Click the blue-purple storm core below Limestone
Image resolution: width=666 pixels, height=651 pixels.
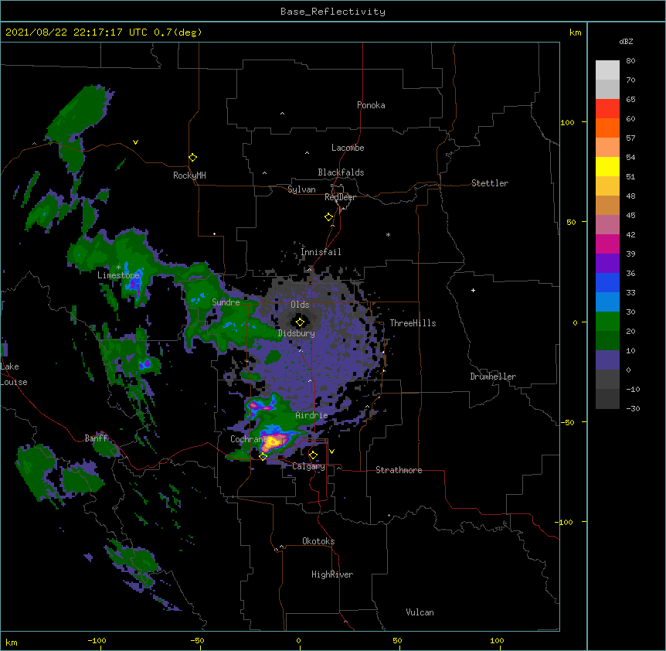click(x=134, y=284)
